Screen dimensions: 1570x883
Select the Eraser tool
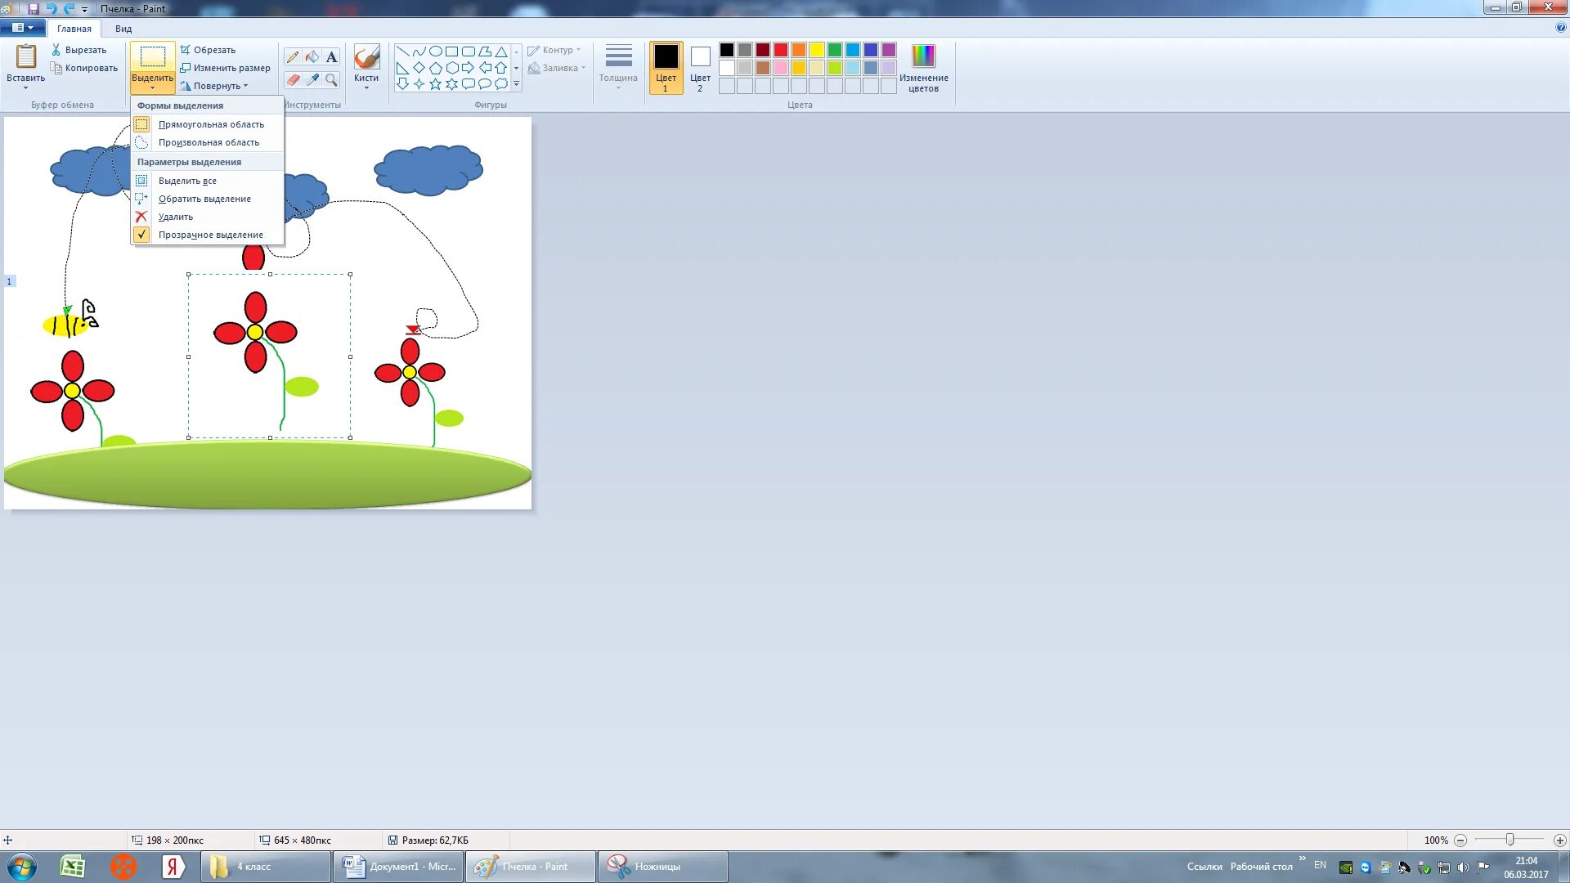tap(293, 79)
